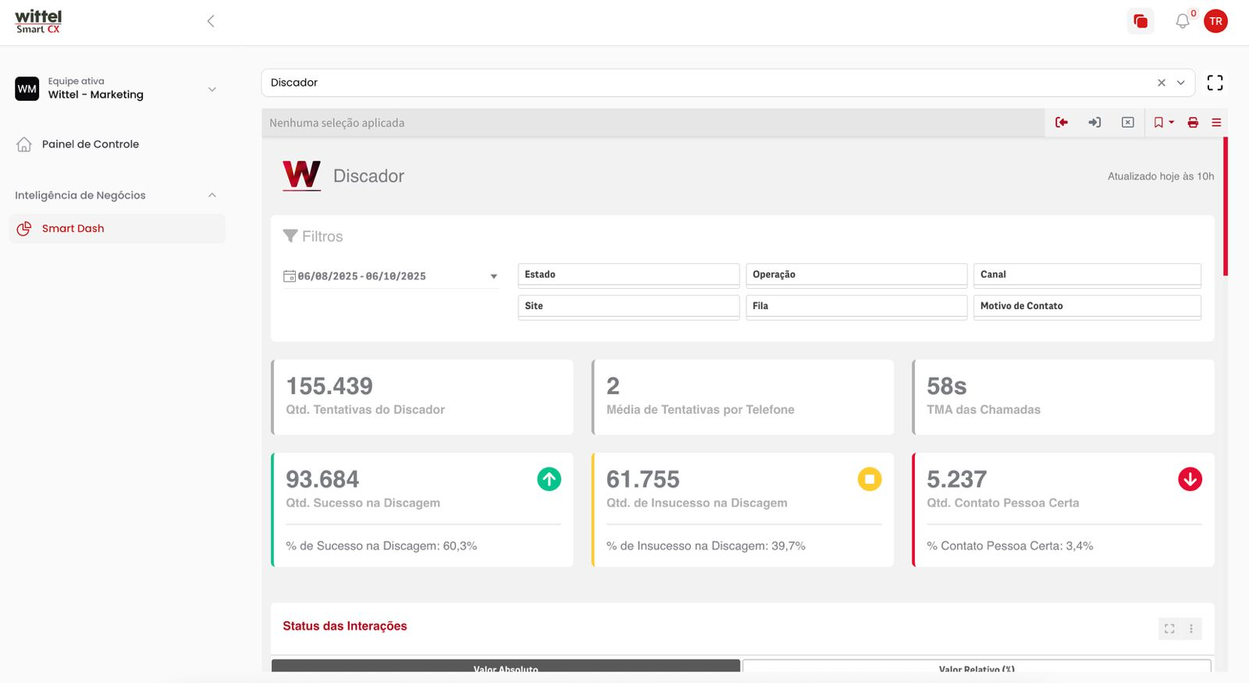Click the step forward selection icon
This screenshot has width=1249, height=683.
[1094, 123]
